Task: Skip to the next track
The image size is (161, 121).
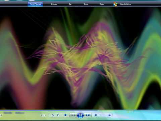Action: (x=88, y=115)
